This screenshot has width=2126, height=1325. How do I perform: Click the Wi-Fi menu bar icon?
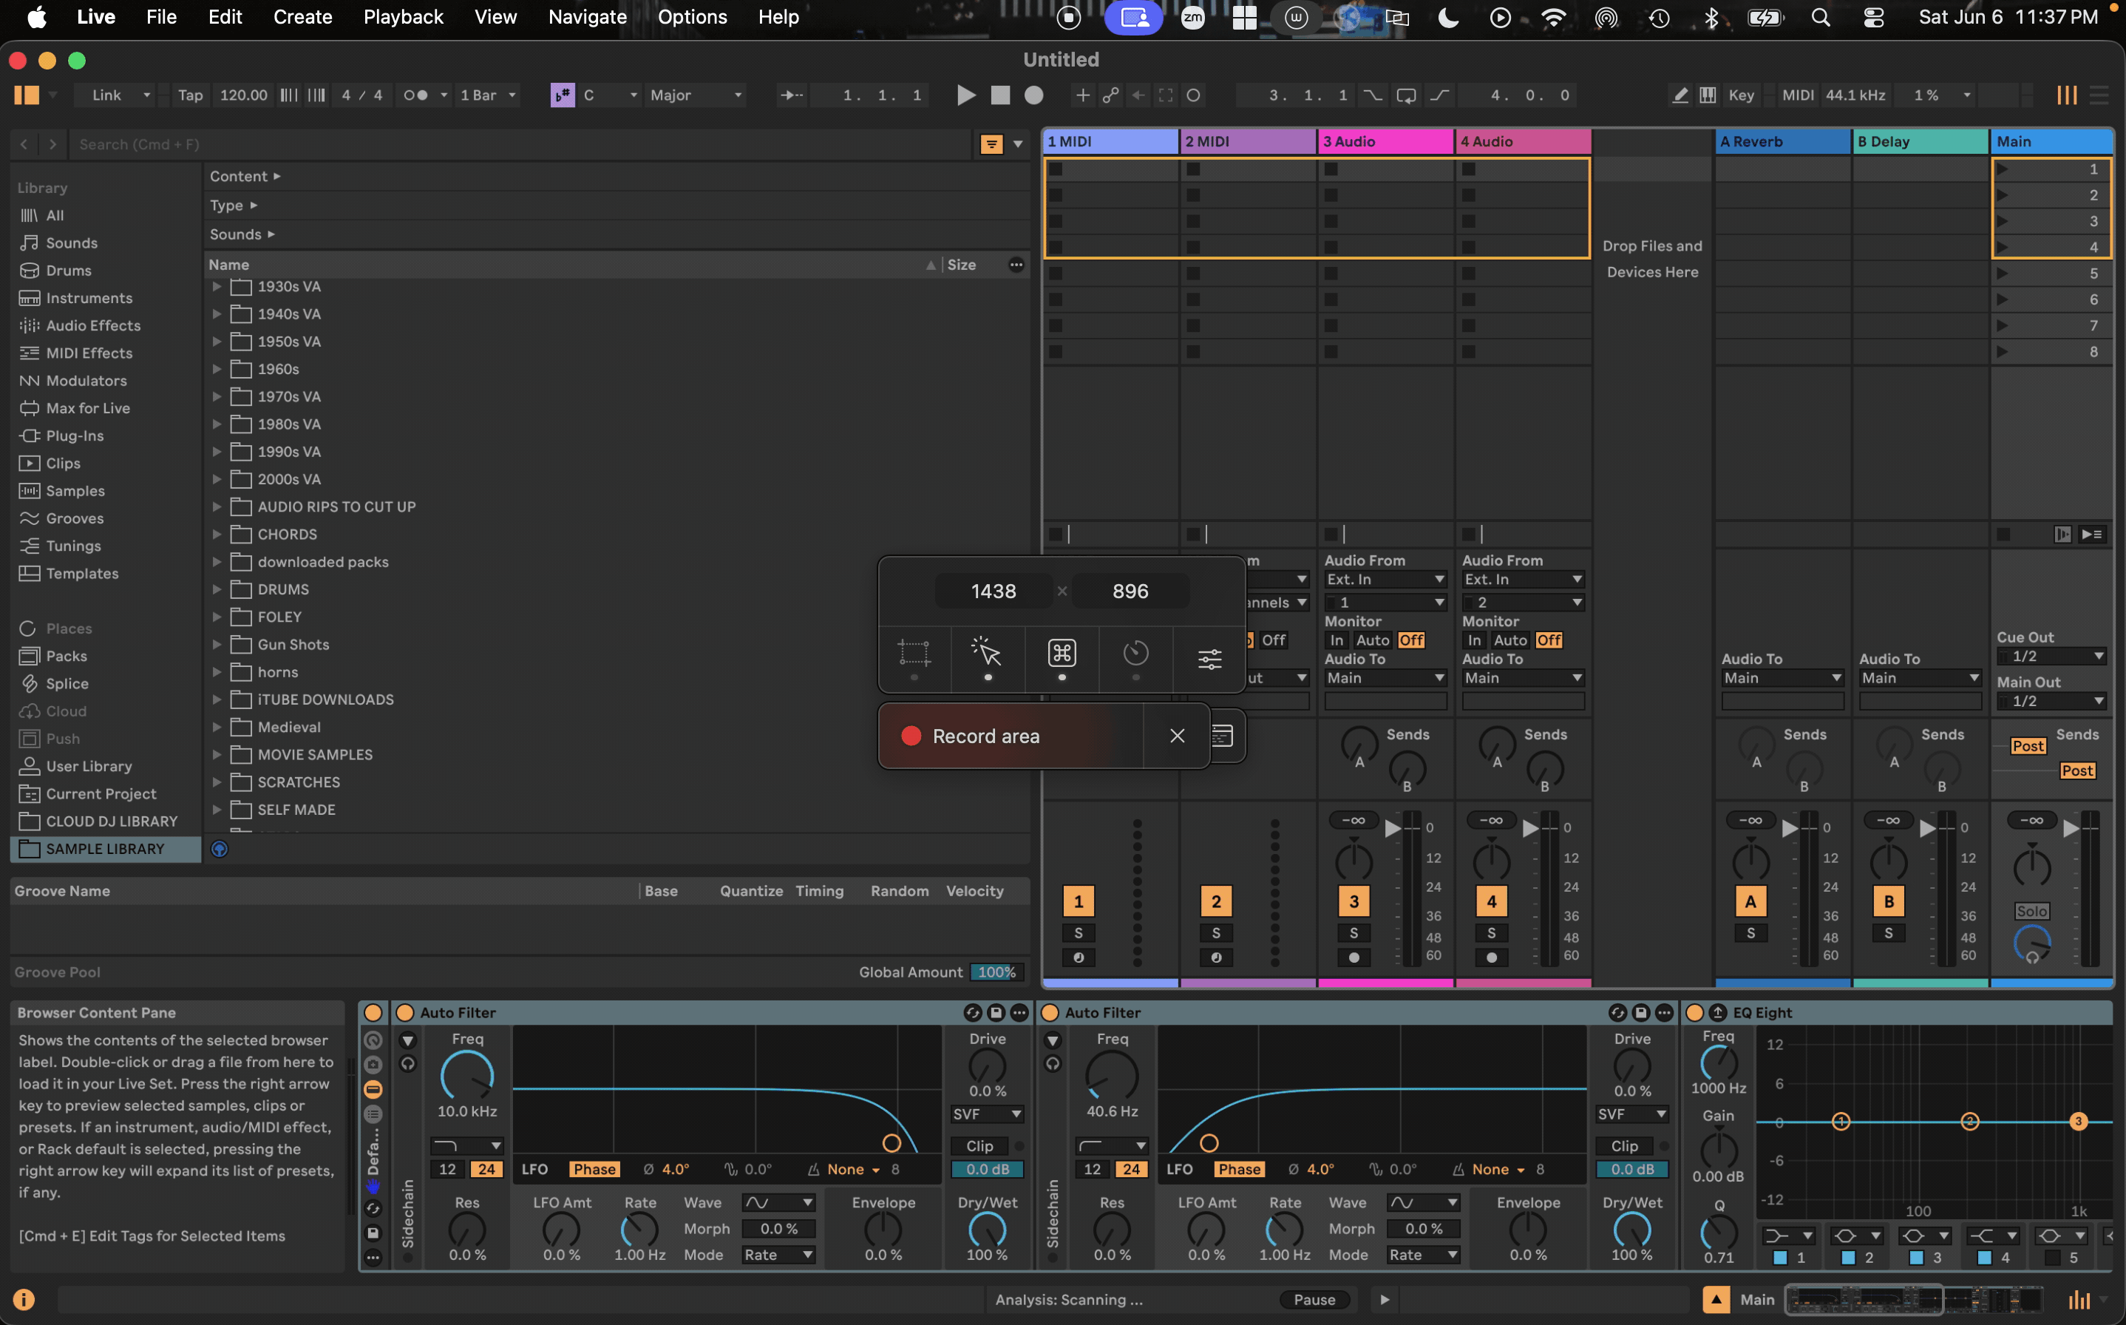tap(1553, 18)
